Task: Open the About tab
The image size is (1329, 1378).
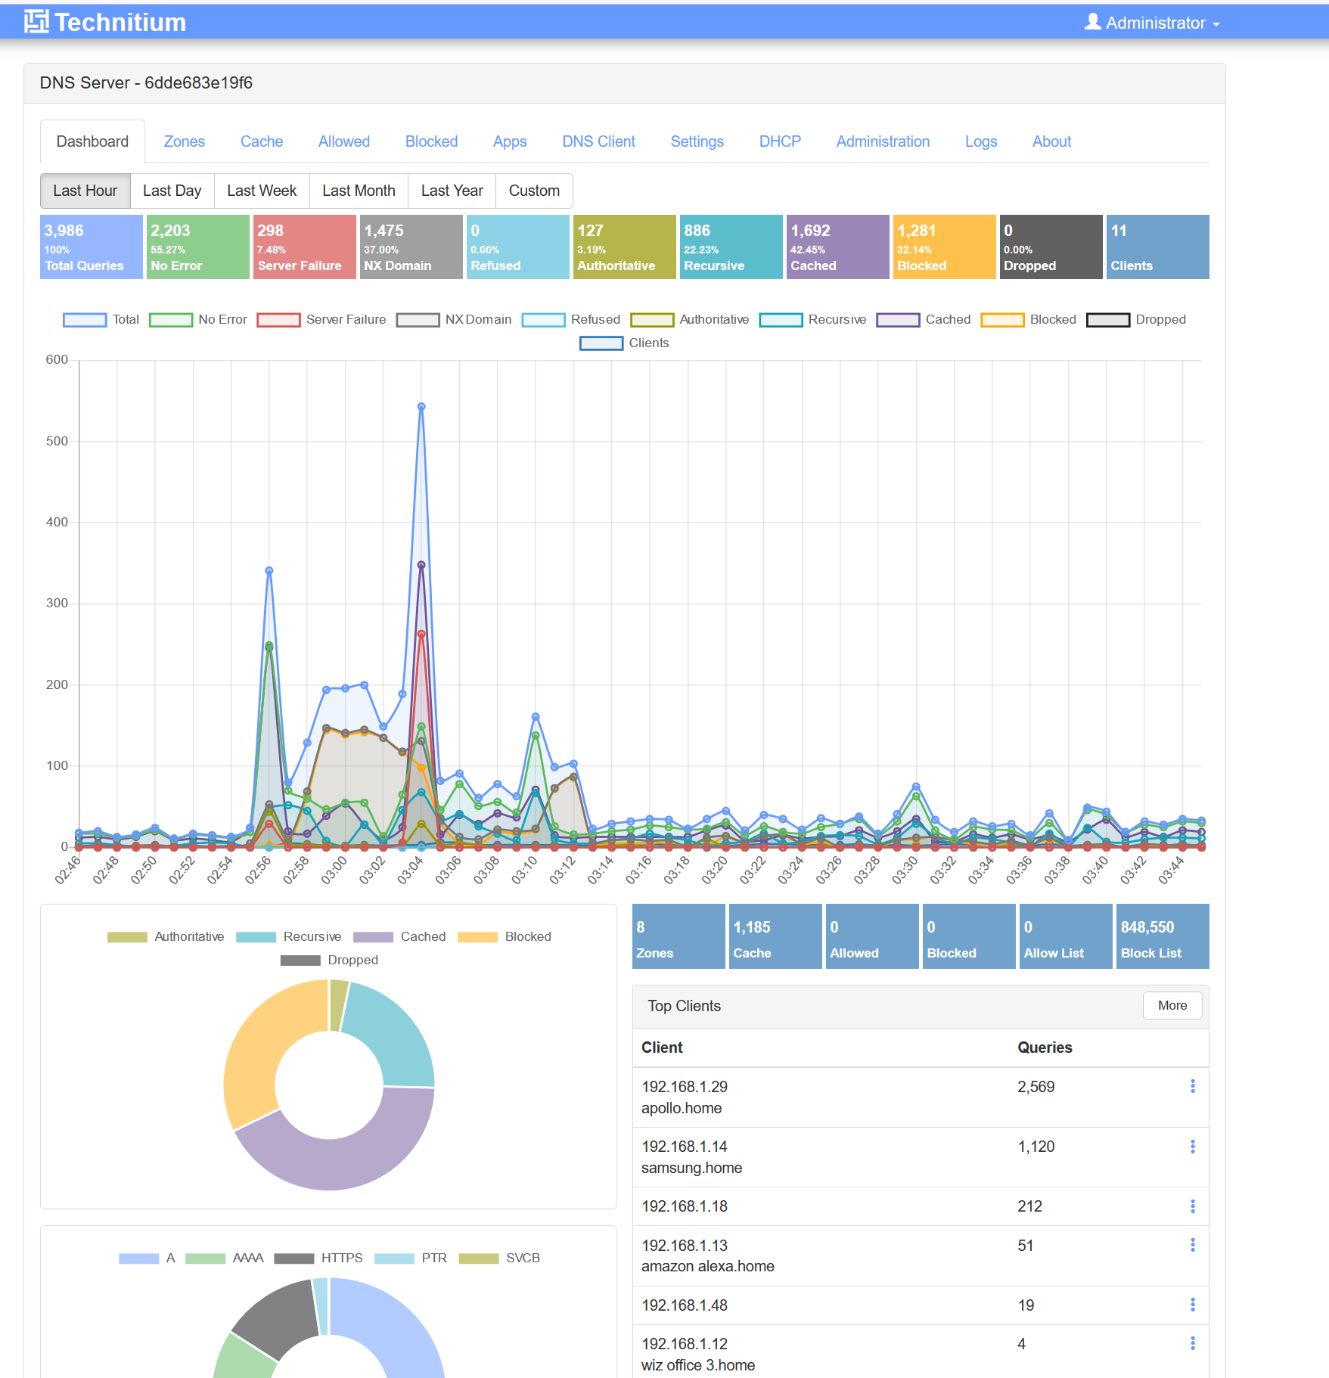Action: coord(1052,141)
